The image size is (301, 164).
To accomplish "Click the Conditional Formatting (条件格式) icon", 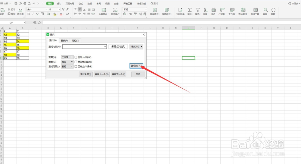I will pyautogui.click(x=155, y=10).
